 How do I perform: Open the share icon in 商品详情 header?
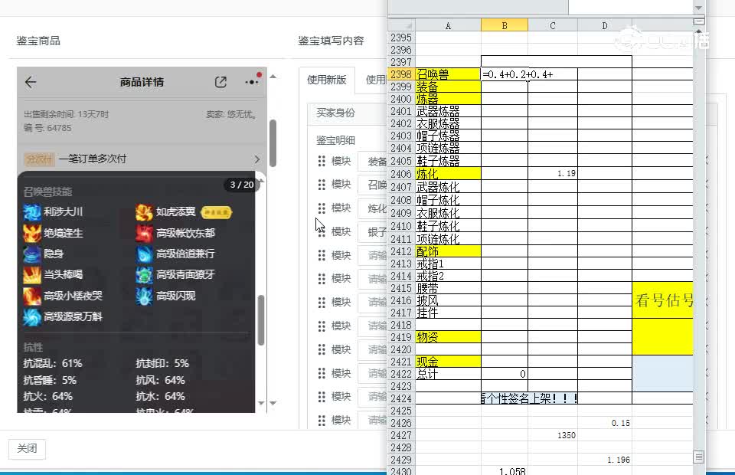click(220, 82)
